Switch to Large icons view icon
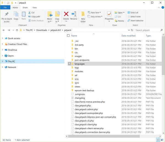 162,140
